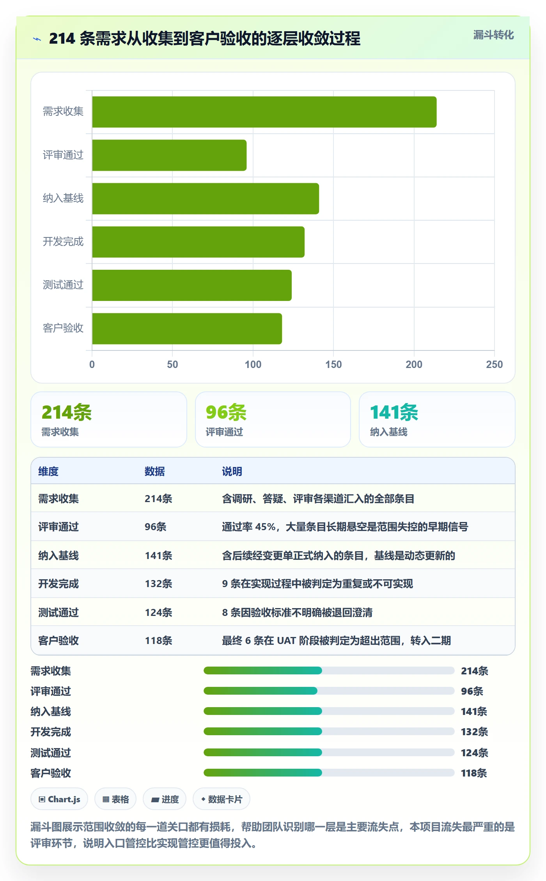Click the lightning icon beside the title
This screenshot has width=546, height=881.
[x=37, y=39]
